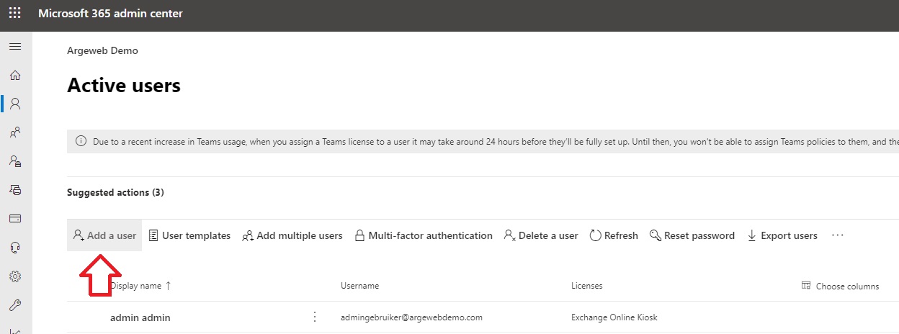Click Export users
This screenshot has width=899, height=334.
(782, 235)
